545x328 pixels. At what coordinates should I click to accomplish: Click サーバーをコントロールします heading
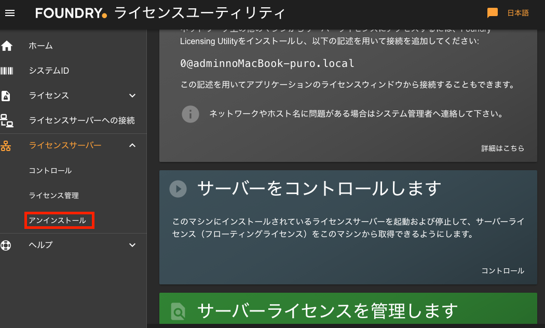(319, 189)
